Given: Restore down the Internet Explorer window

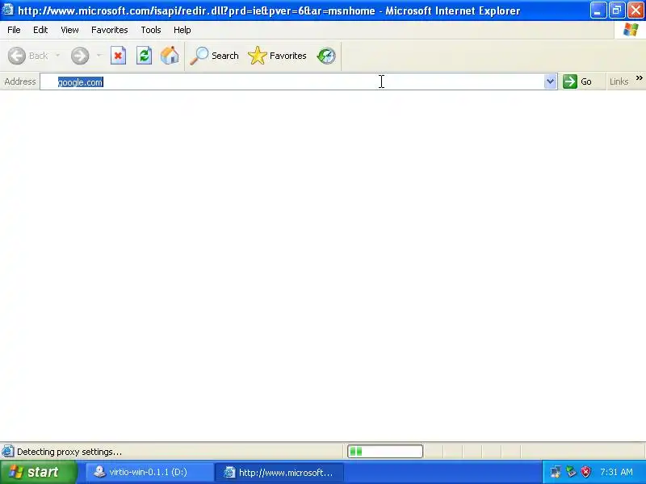Looking at the screenshot, I should [617, 10].
